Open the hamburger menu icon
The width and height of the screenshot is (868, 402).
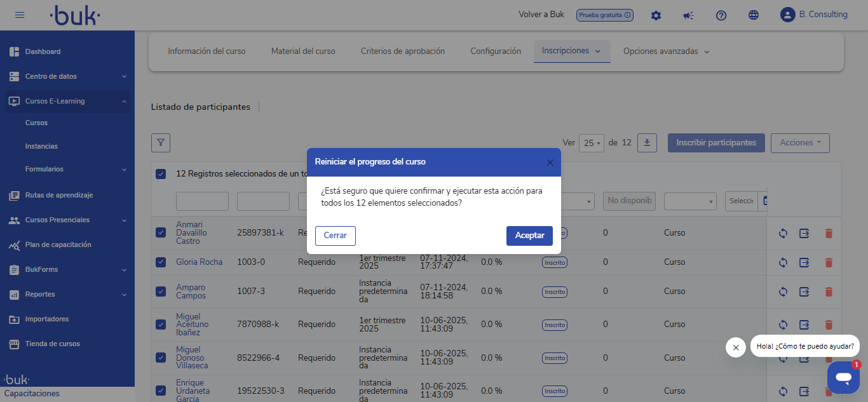click(x=20, y=15)
